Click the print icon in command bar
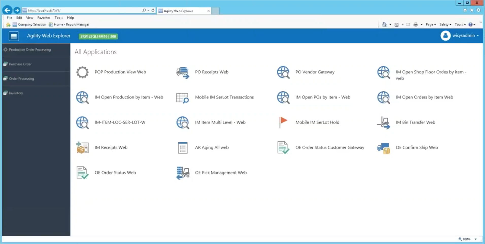Viewport: 485px width, 244px height. point(415,25)
